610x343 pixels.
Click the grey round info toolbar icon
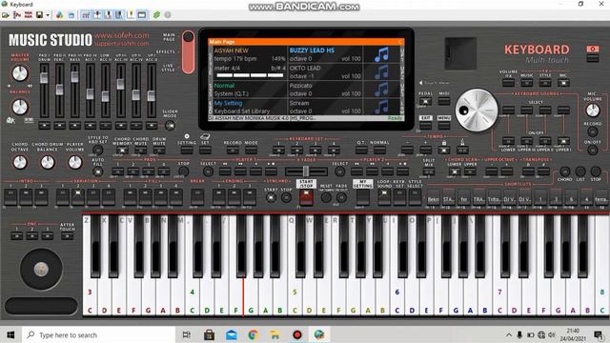point(168,15)
